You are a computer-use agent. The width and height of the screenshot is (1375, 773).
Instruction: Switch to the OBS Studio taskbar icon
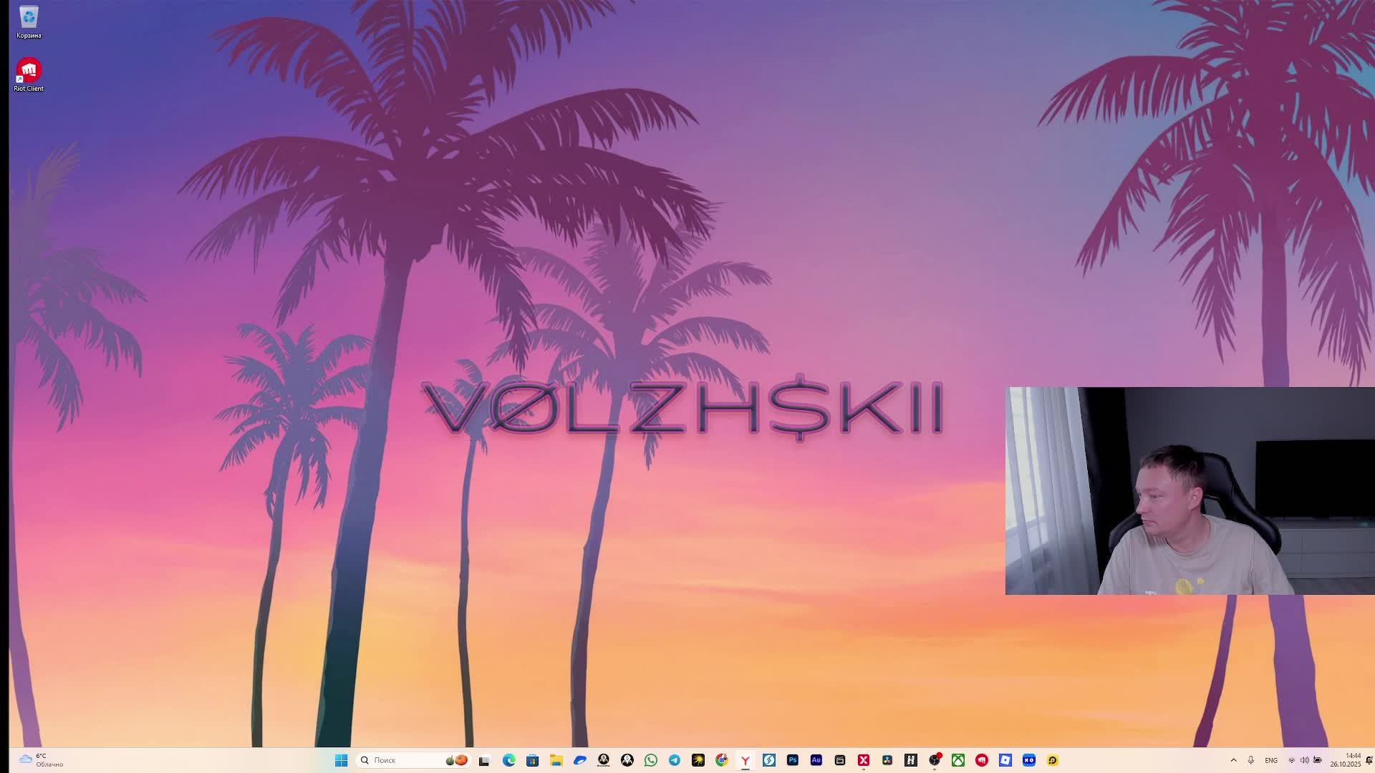tap(935, 760)
